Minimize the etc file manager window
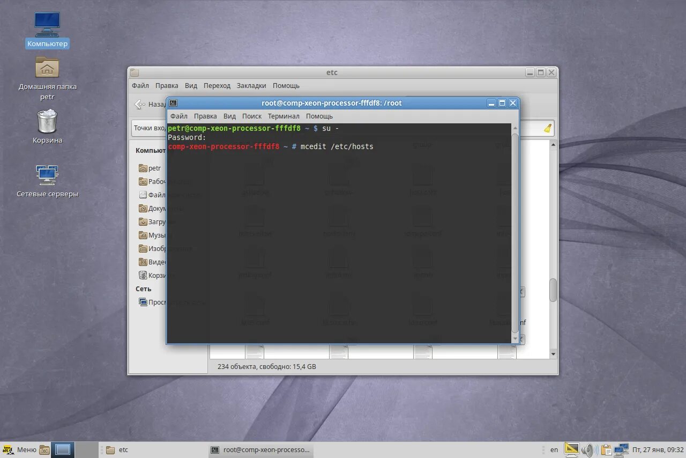The image size is (686, 458). point(530,72)
